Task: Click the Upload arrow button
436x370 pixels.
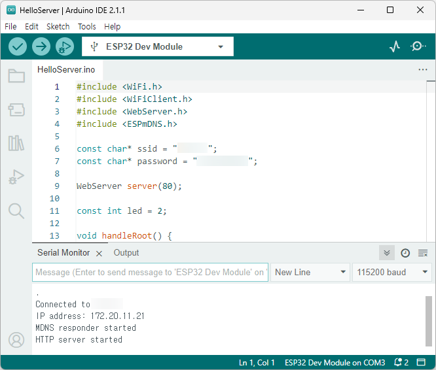Action: (x=41, y=46)
